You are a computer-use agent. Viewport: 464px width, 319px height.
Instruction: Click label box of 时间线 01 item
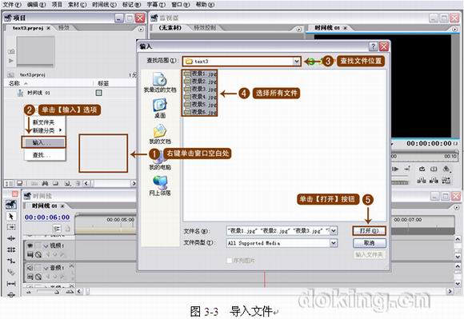pyautogui.click(x=99, y=93)
